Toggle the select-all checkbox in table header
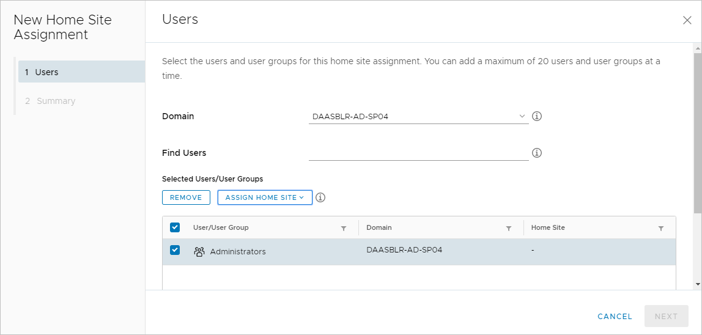Screen dimensions: 702x335 (175, 227)
